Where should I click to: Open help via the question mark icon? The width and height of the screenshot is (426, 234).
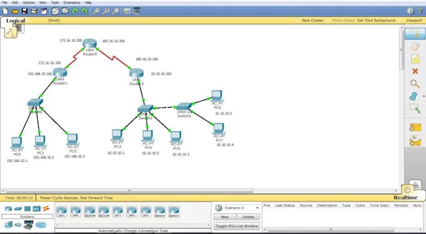click(x=420, y=11)
